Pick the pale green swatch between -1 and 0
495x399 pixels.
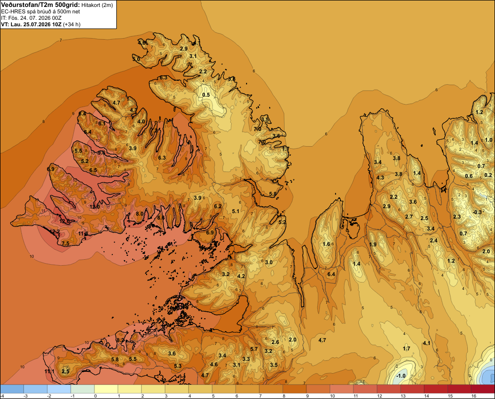click(x=83, y=389)
